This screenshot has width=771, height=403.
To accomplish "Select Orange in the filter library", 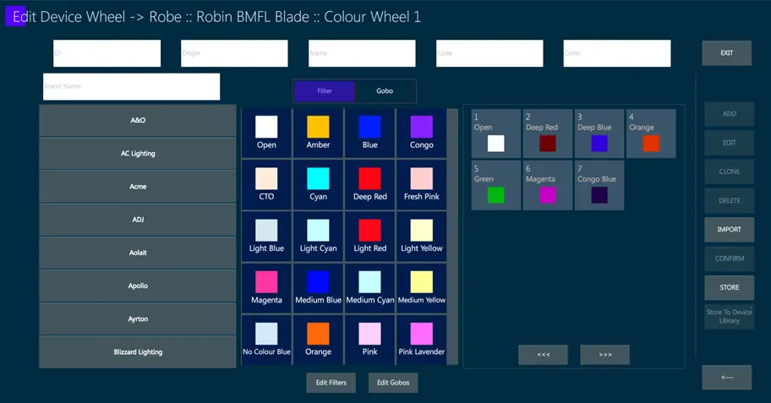I will coord(318,340).
